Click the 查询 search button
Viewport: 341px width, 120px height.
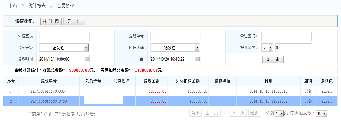point(273,59)
